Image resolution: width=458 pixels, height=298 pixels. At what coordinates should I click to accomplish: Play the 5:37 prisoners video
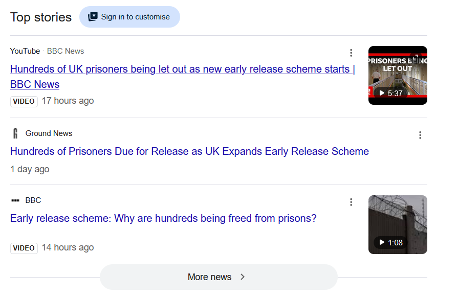pyautogui.click(x=390, y=93)
